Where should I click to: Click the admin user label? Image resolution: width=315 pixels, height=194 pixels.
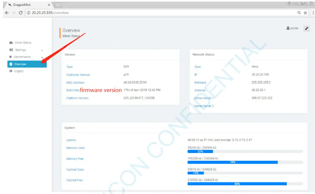tap(294, 28)
